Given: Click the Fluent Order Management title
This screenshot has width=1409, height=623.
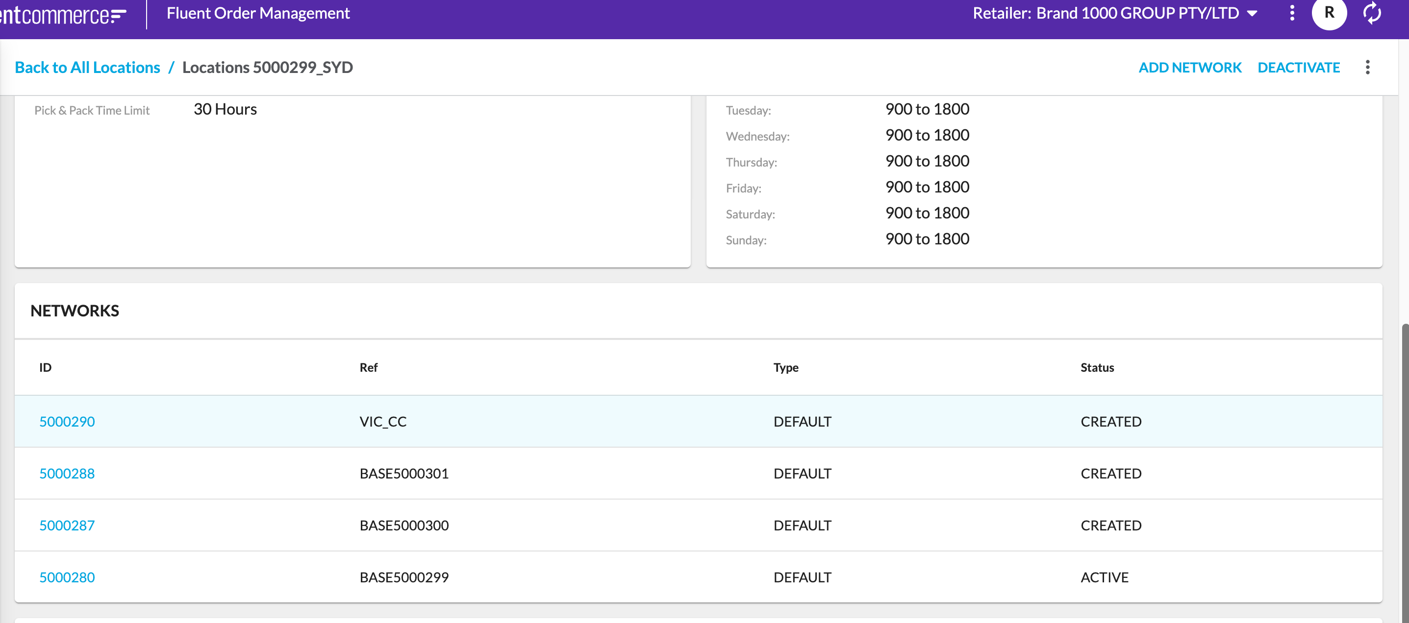Looking at the screenshot, I should 257,13.
